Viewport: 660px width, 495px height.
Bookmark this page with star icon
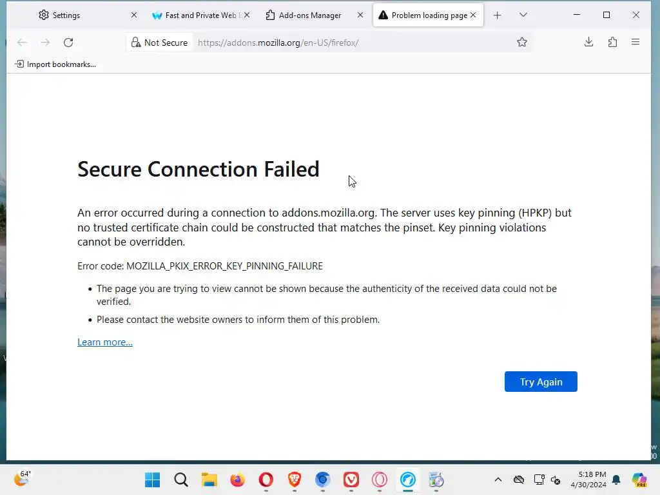(x=522, y=43)
